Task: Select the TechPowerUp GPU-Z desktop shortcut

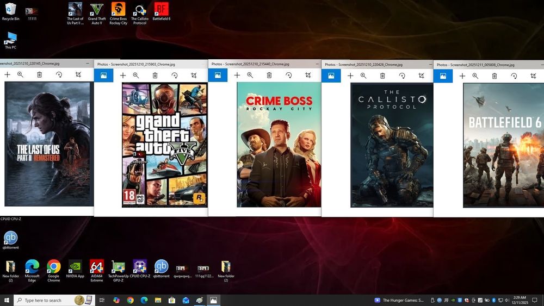Action: click(118, 271)
